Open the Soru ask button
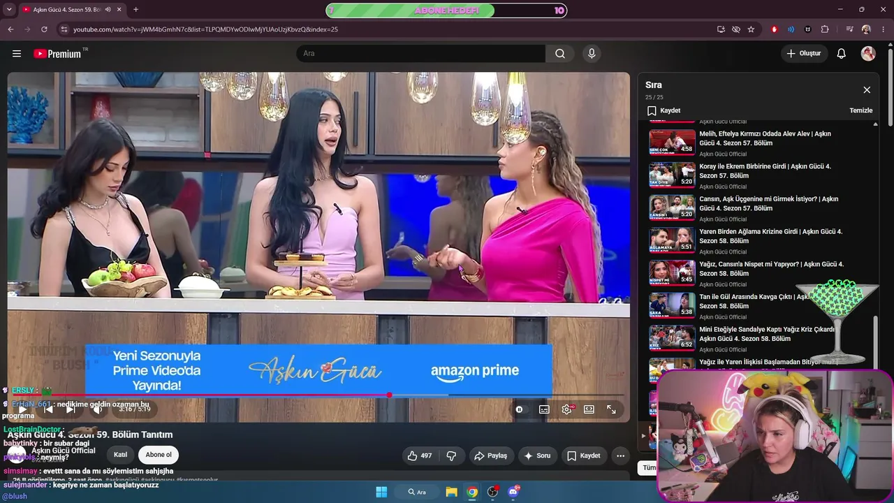The height and width of the screenshot is (503, 894). pos(537,455)
